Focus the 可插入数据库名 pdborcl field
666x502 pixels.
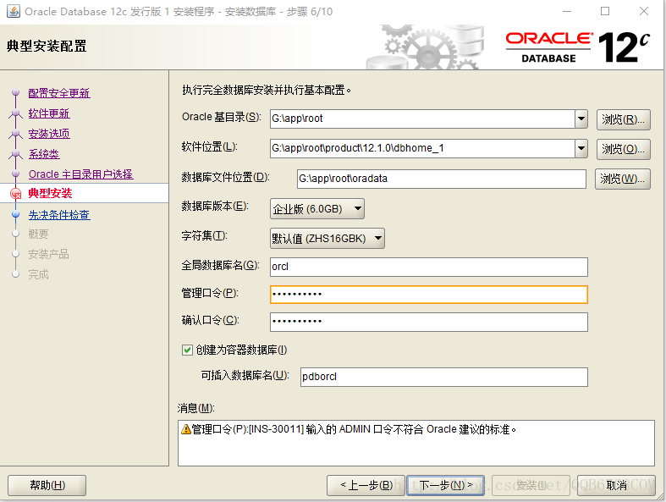pyautogui.click(x=443, y=377)
